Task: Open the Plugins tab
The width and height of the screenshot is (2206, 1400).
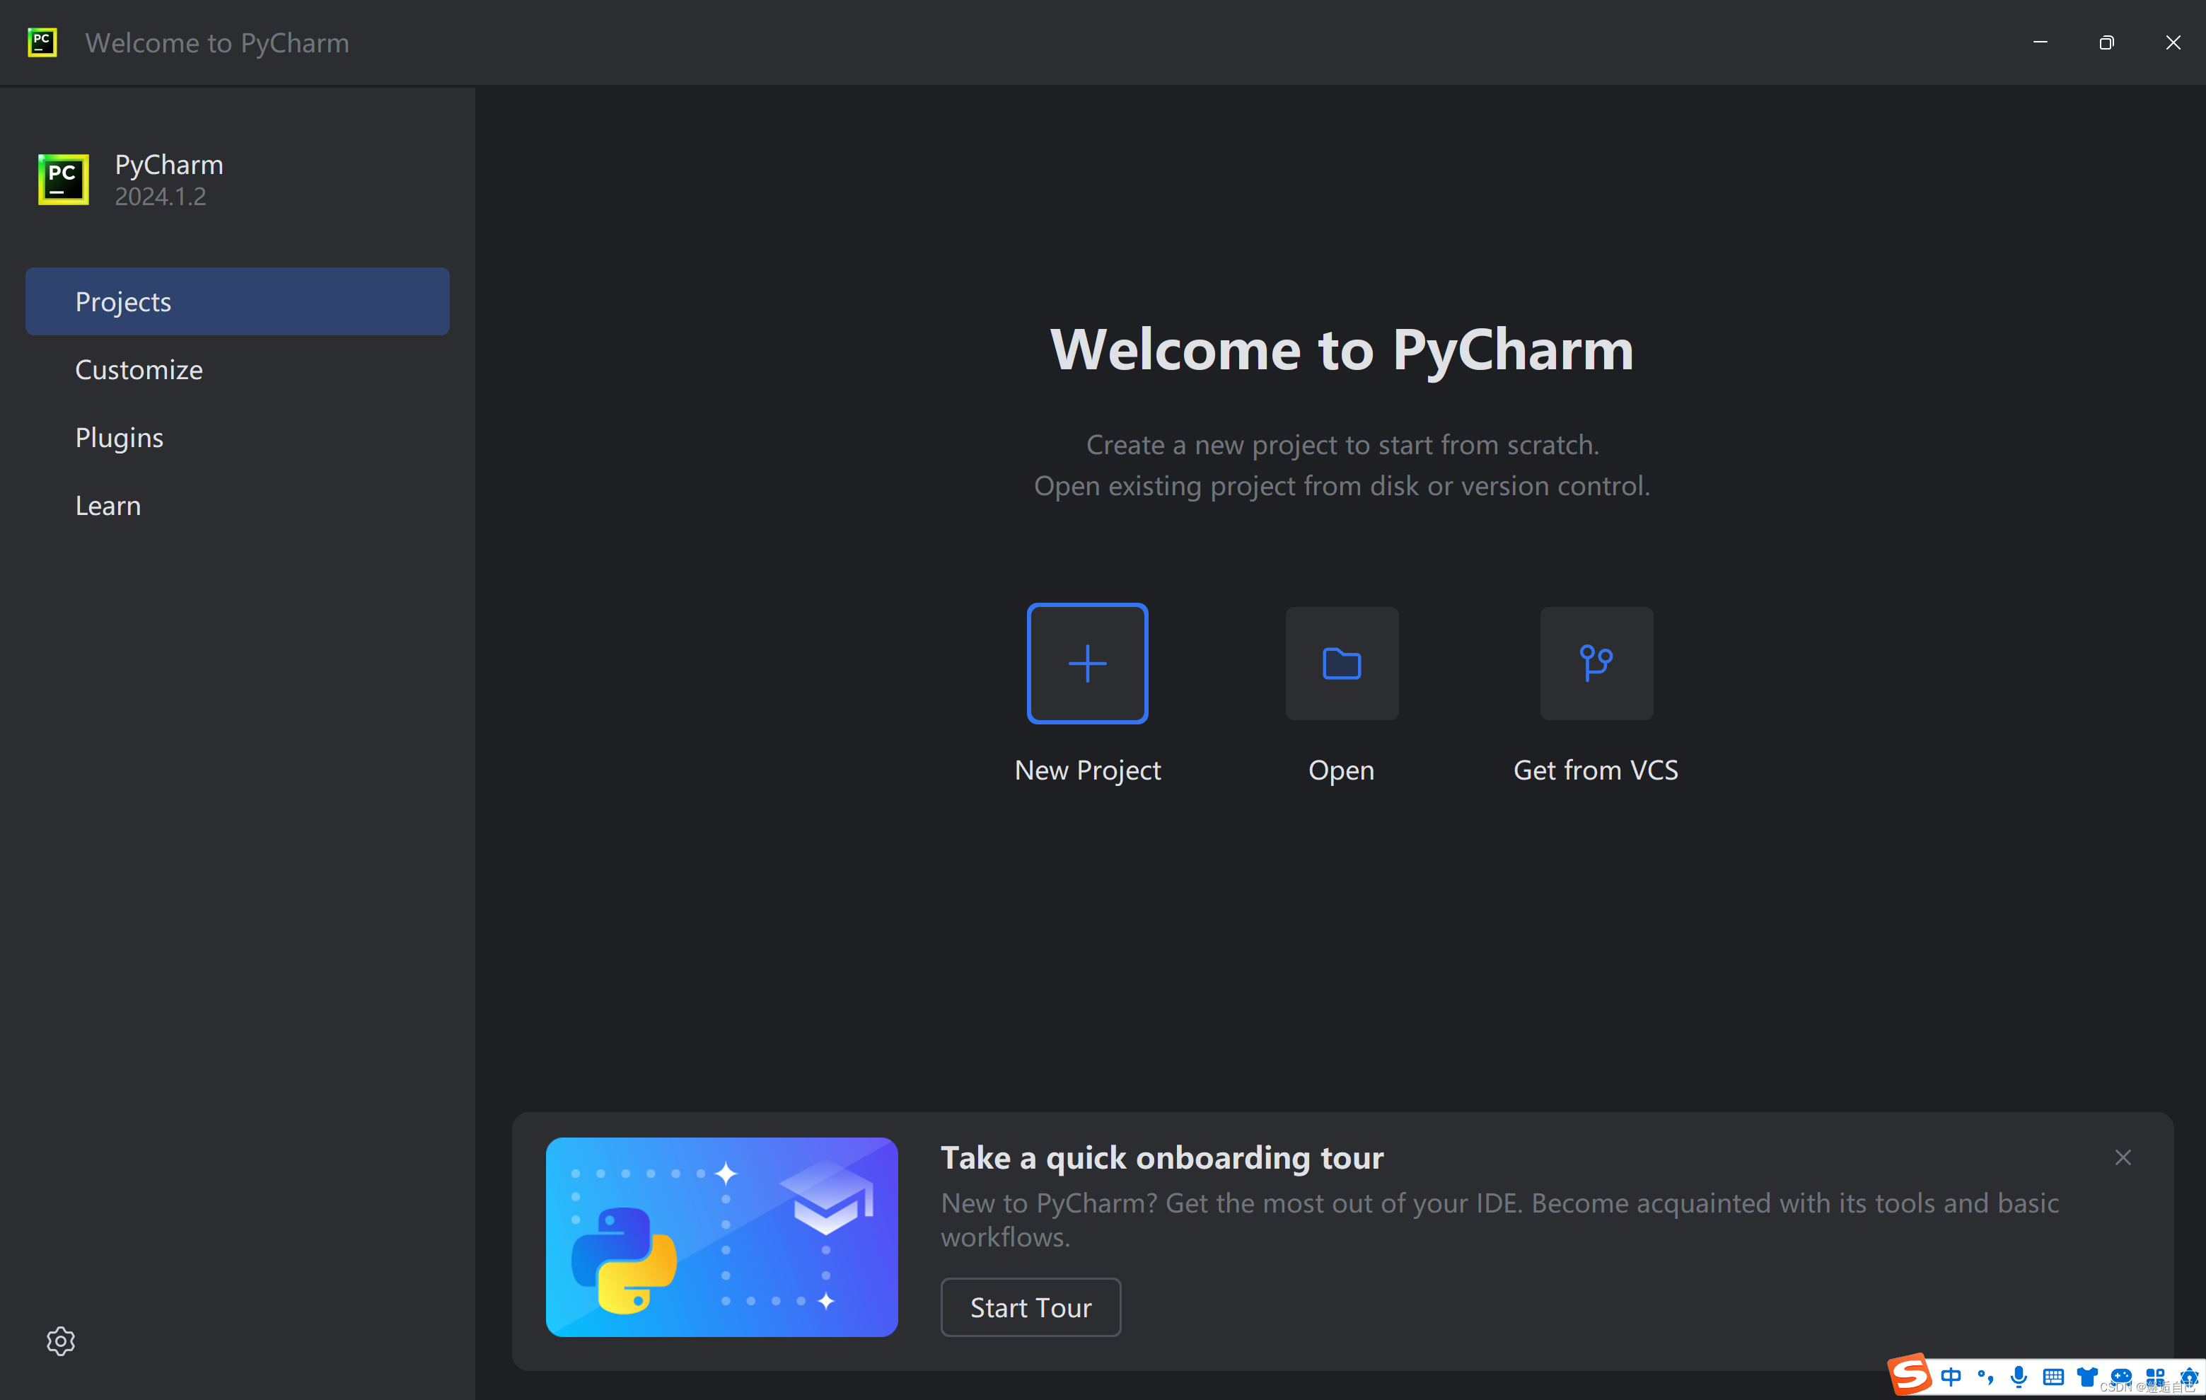Action: tap(119, 437)
